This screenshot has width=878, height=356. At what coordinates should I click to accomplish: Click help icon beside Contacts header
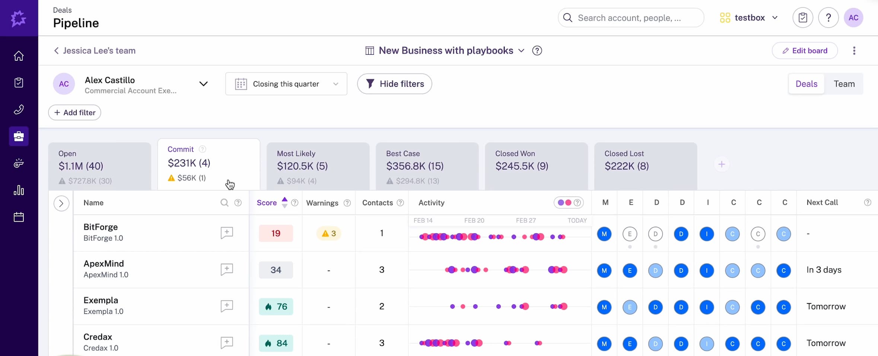400,203
